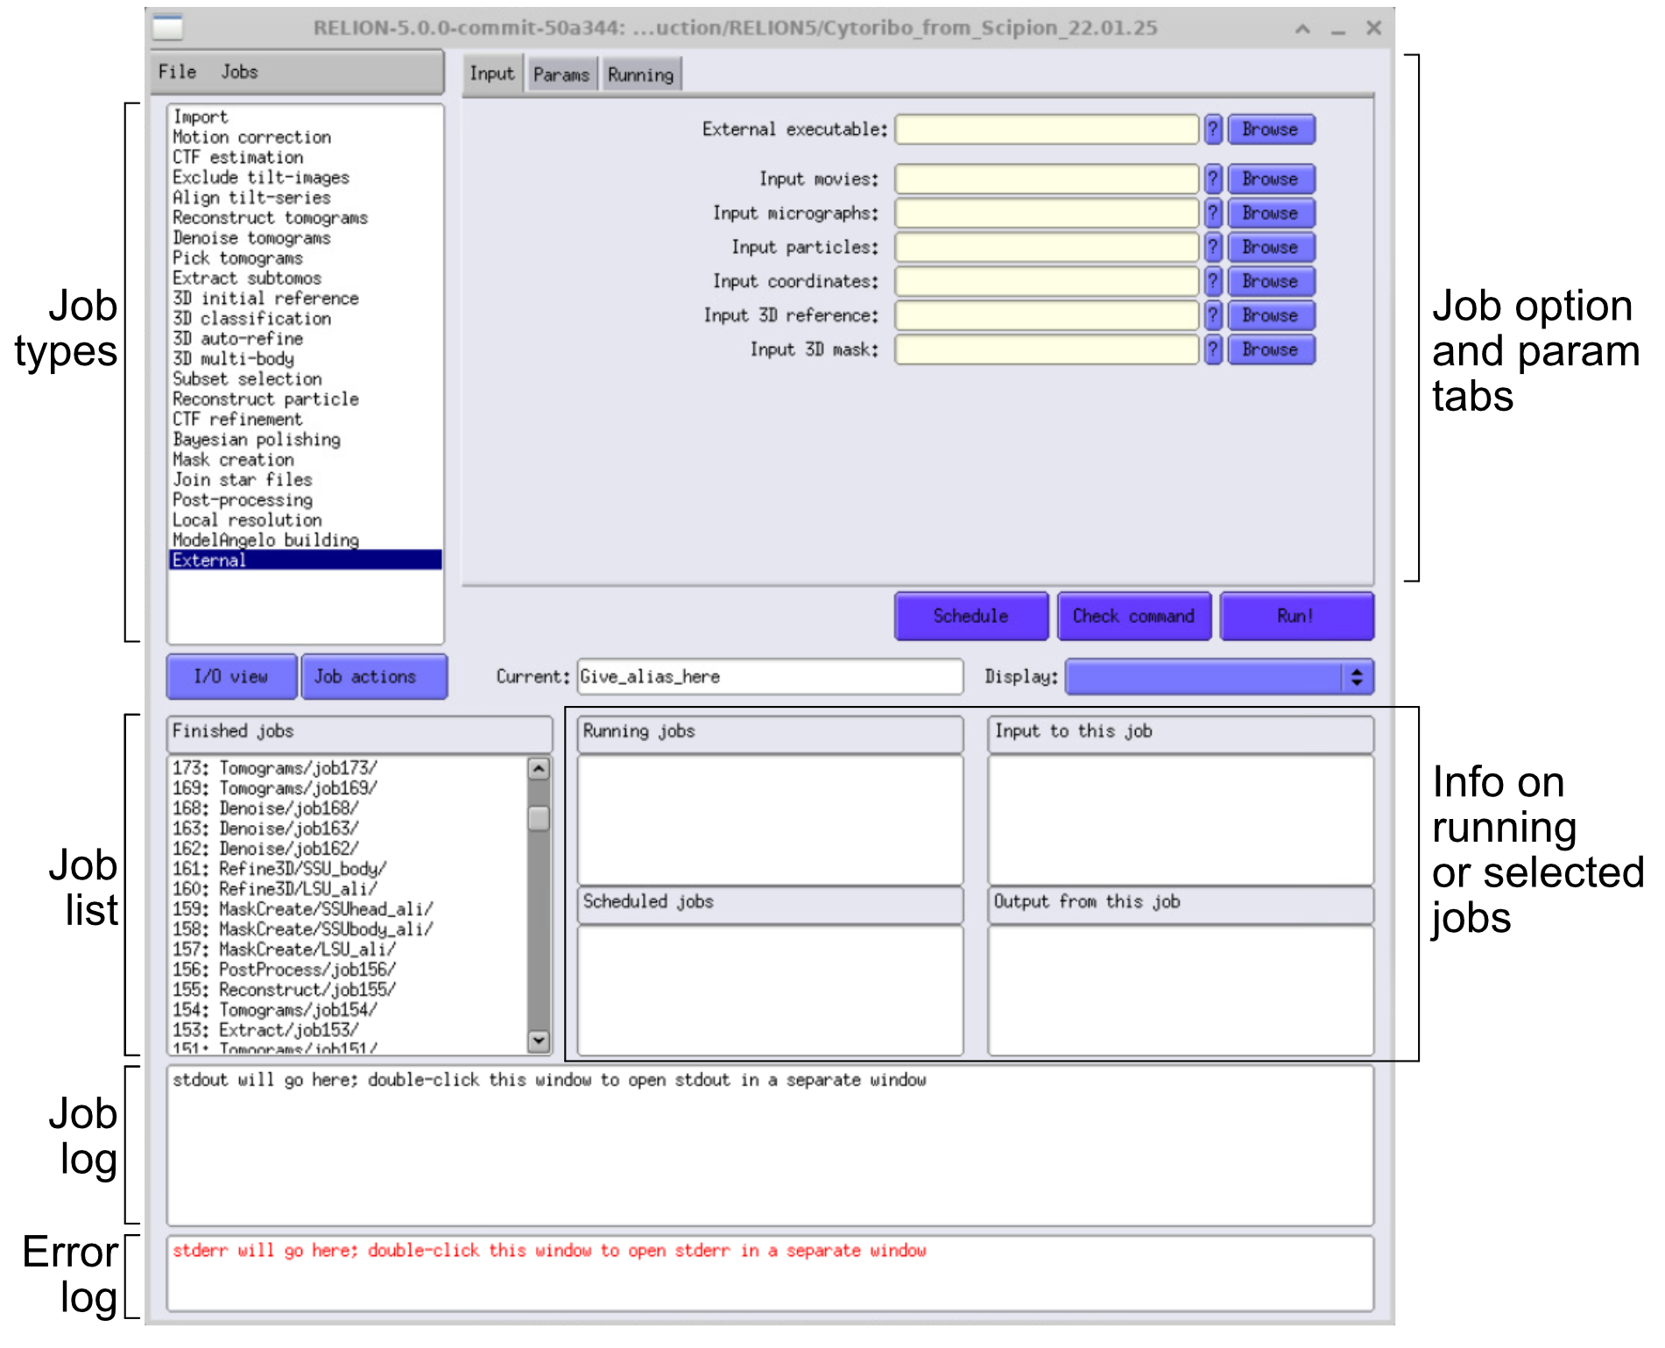
Task: Click the Input 3D mask text field
Action: [1047, 350]
